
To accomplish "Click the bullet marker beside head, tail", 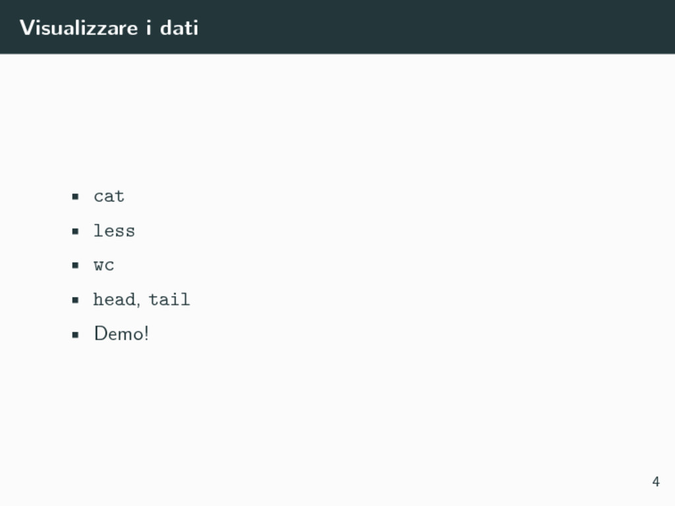I will click(x=76, y=300).
